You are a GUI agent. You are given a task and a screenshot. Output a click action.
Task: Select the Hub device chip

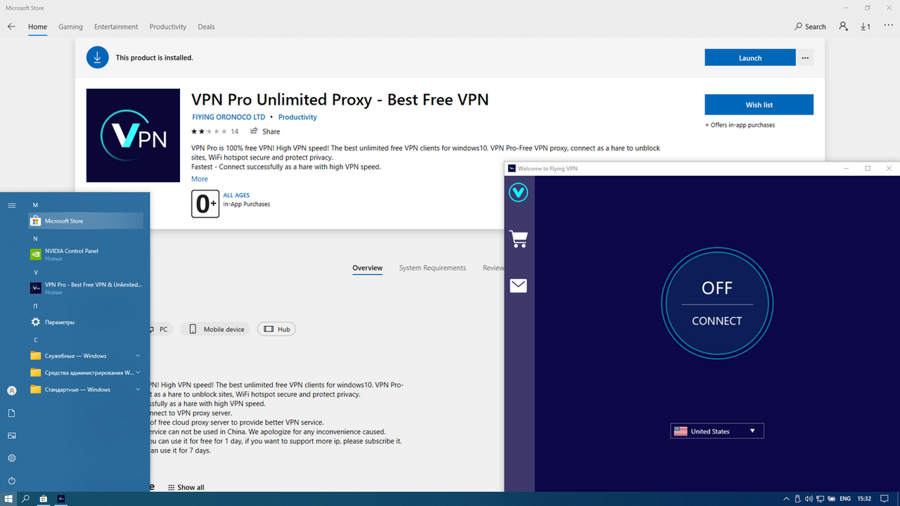click(276, 329)
